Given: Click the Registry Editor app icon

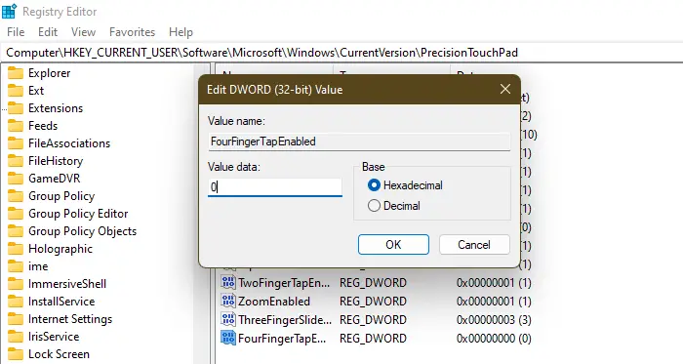Looking at the screenshot, I should tap(9, 12).
